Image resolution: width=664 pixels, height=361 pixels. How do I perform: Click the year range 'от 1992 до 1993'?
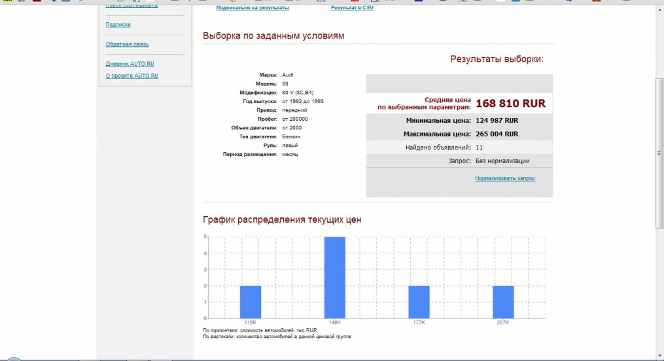pos(303,101)
